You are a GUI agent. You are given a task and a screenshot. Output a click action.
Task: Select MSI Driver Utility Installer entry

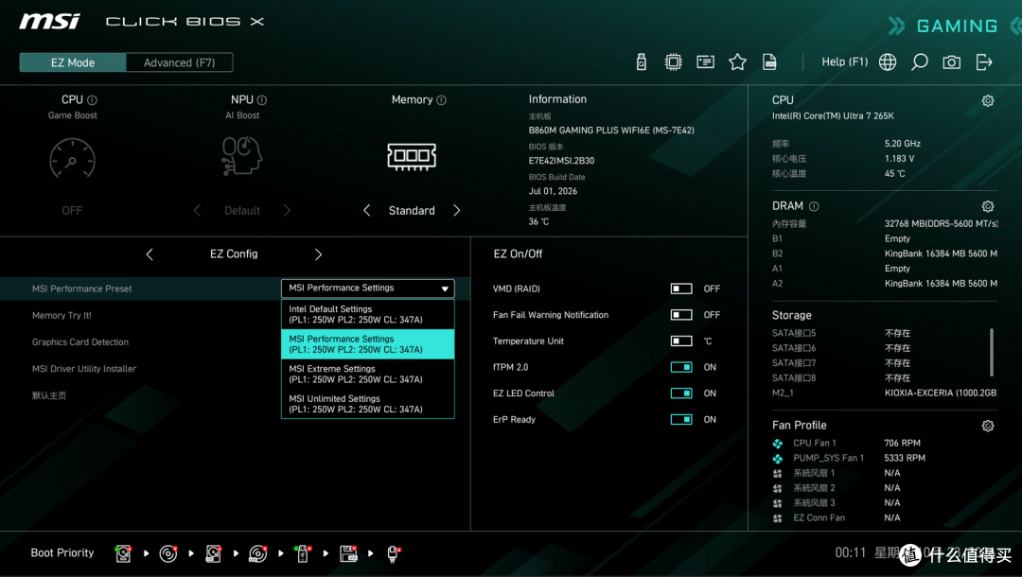point(84,369)
